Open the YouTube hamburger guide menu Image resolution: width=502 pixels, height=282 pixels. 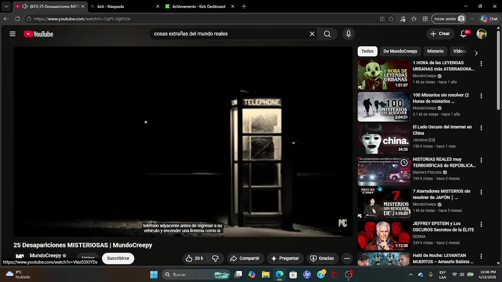tap(13, 34)
